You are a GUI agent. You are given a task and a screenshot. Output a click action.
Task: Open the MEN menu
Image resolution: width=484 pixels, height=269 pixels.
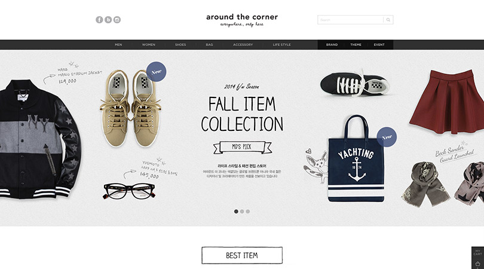coord(118,45)
